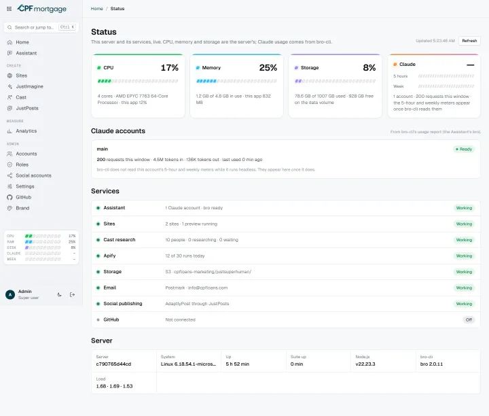Viewport: 489px width, 416px height.
Task: Open Analytics in the sidebar
Action: [x=41, y=131]
